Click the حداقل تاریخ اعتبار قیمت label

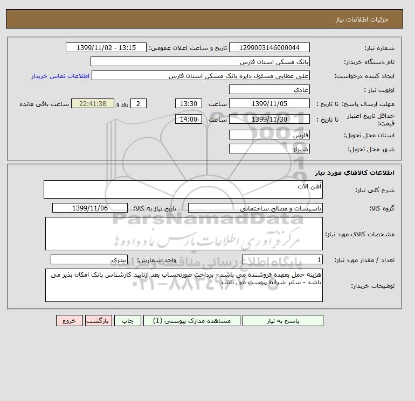(371, 119)
